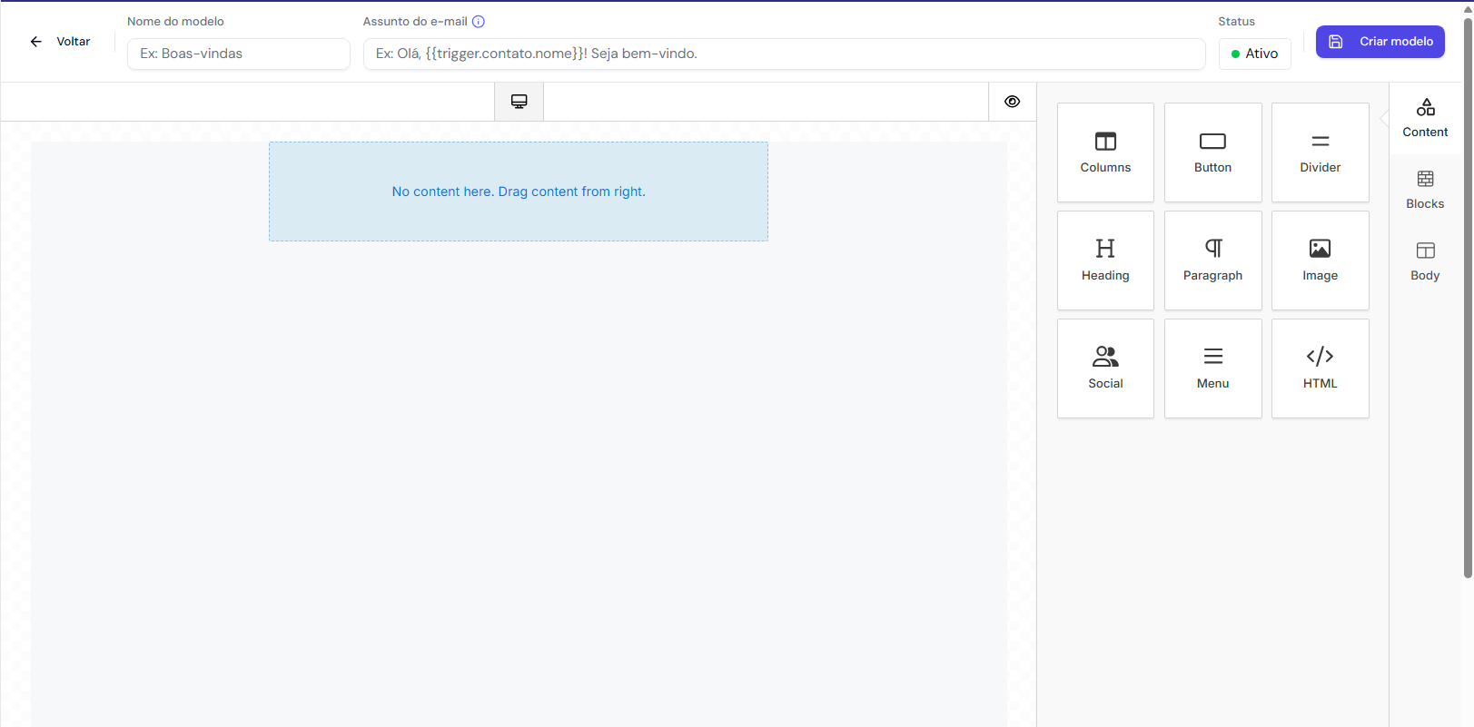
Task: Switch to the Blocks tab
Action: [x=1425, y=190]
